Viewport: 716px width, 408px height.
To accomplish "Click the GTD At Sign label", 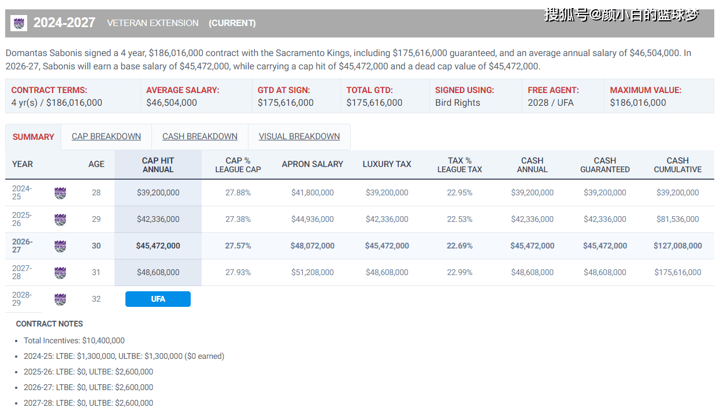I will pos(284,90).
